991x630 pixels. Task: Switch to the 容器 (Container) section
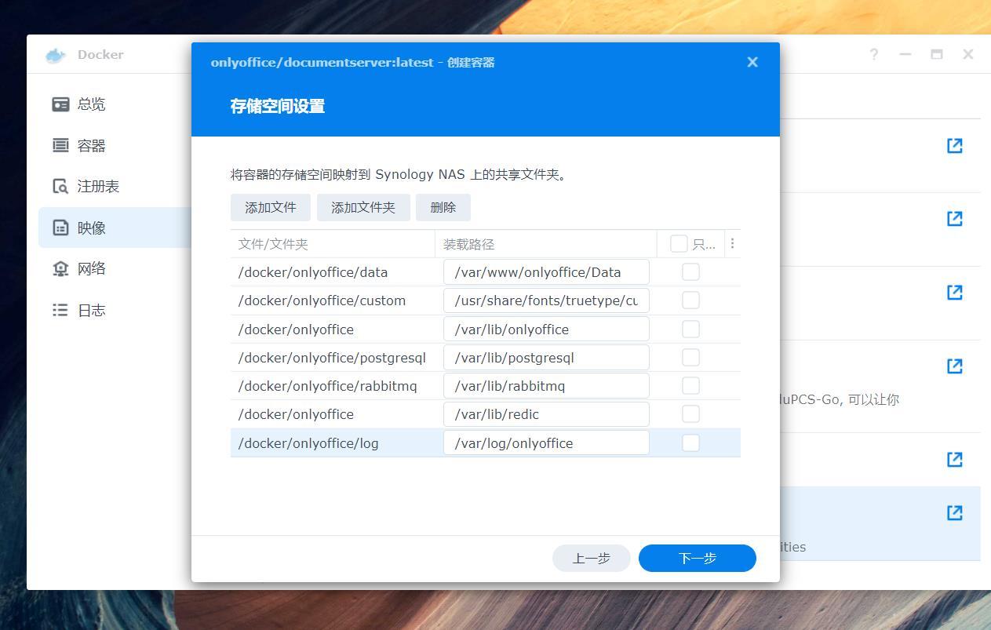[60, 145]
